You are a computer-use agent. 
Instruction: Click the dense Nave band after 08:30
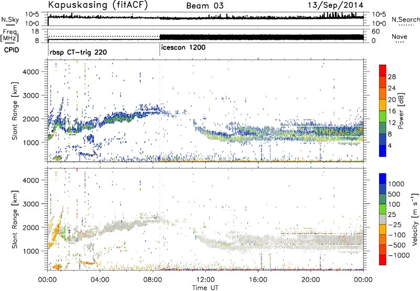(261, 37)
